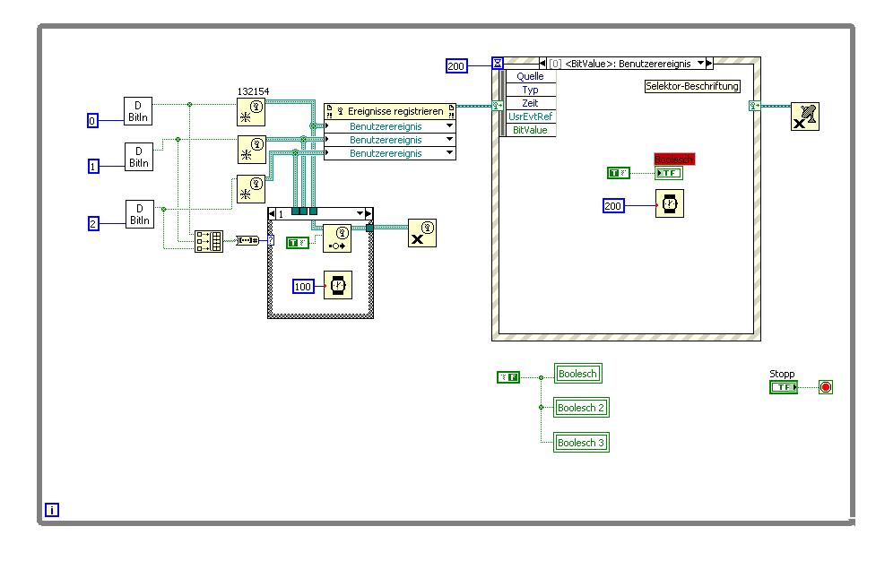This screenshot has width=876, height=561.
Task: Select the Create User Event node labeled 132154
Action: [x=251, y=112]
